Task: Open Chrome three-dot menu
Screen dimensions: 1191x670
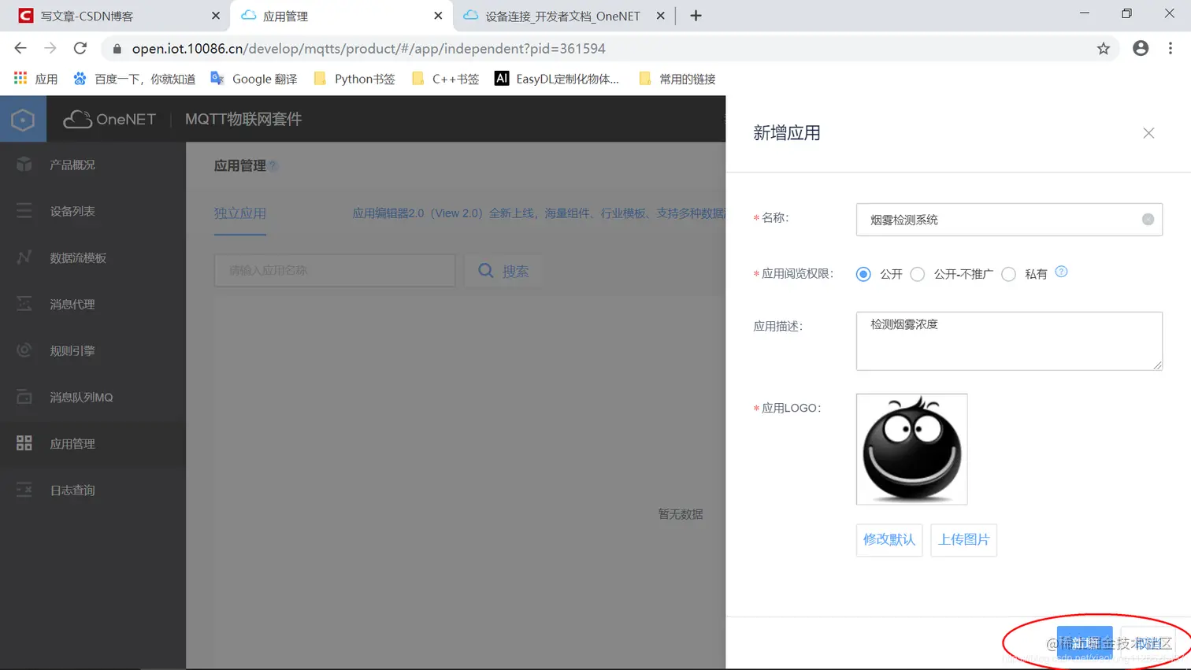Action: click(x=1171, y=48)
